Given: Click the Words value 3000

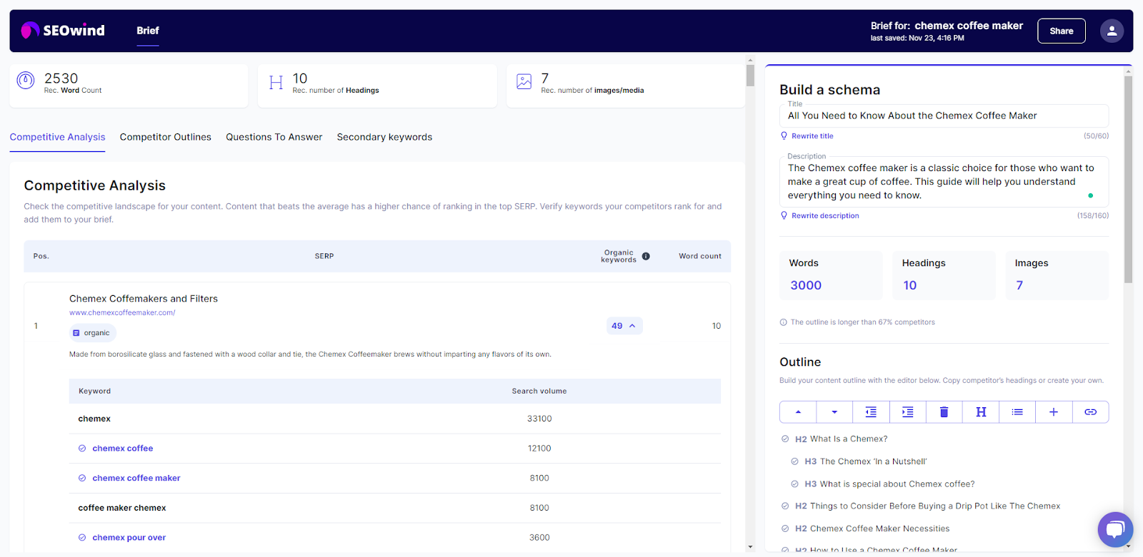Looking at the screenshot, I should [x=806, y=285].
